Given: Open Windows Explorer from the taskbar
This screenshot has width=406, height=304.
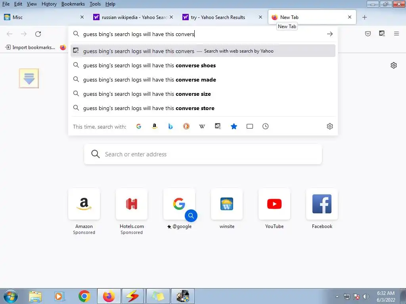Looking at the screenshot, I should click(x=35, y=296).
